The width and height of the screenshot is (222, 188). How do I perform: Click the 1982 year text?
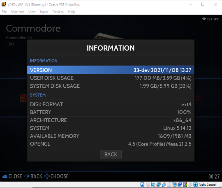pos(10,44)
